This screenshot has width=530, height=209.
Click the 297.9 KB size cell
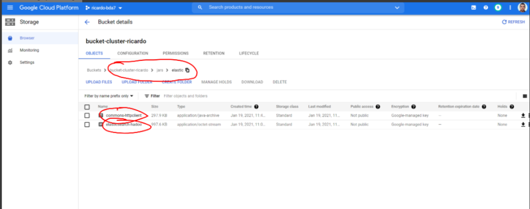tap(159, 115)
